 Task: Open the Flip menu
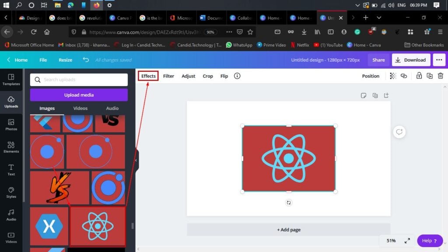224,76
